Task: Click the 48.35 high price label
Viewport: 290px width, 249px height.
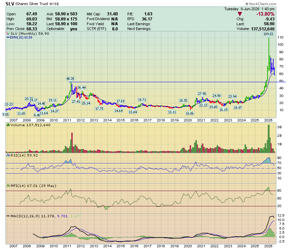Action: (x=70, y=79)
